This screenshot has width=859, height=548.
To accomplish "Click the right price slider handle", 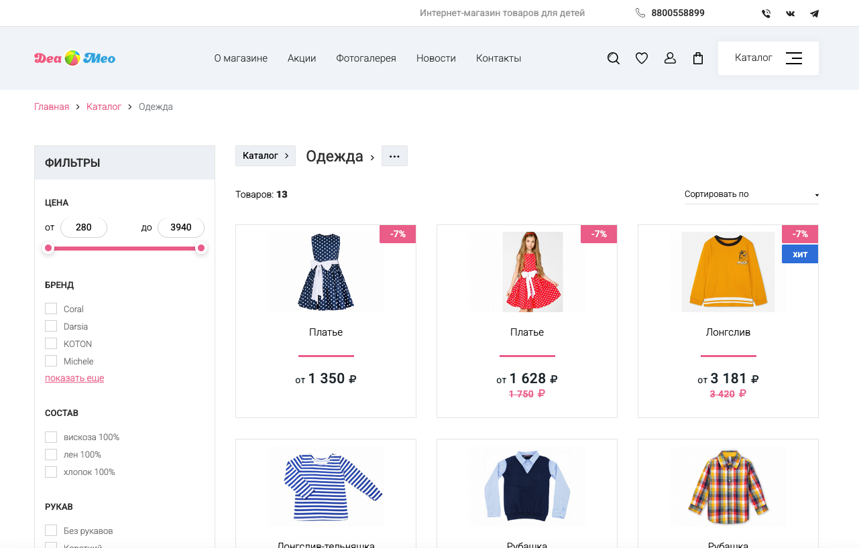I will point(201,249).
